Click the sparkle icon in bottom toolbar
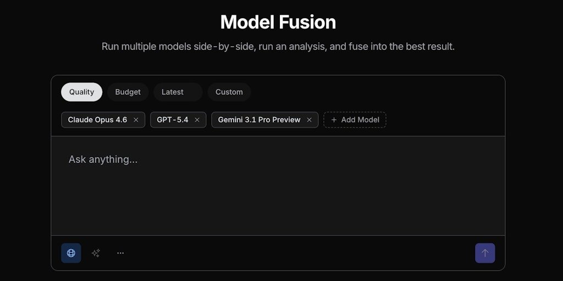Screen dimensions: 563x281 point(96,253)
